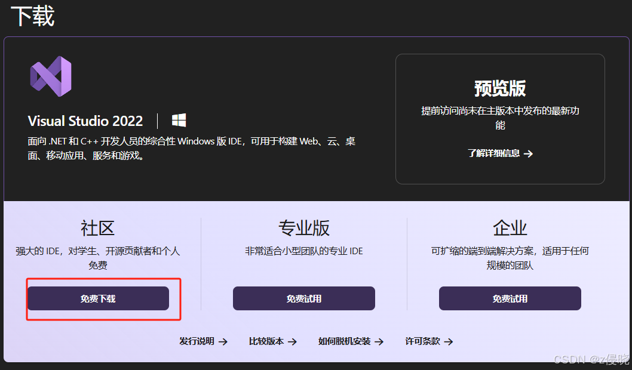The height and width of the screenshot is (370, 632).
Task: Click the Visual Studio purple logo
Action: [51, 76]
